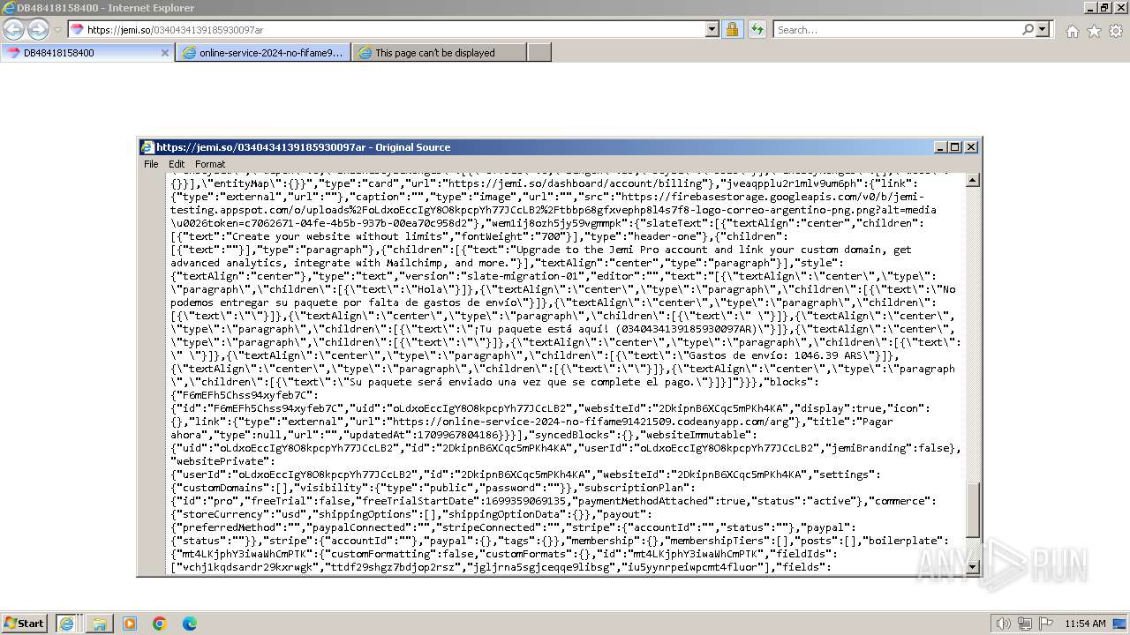This screenshot has width=1130, height=635.
Task: Refresh the page using the refresh icon
Action: pyautogui.click(x=757, y=29)
